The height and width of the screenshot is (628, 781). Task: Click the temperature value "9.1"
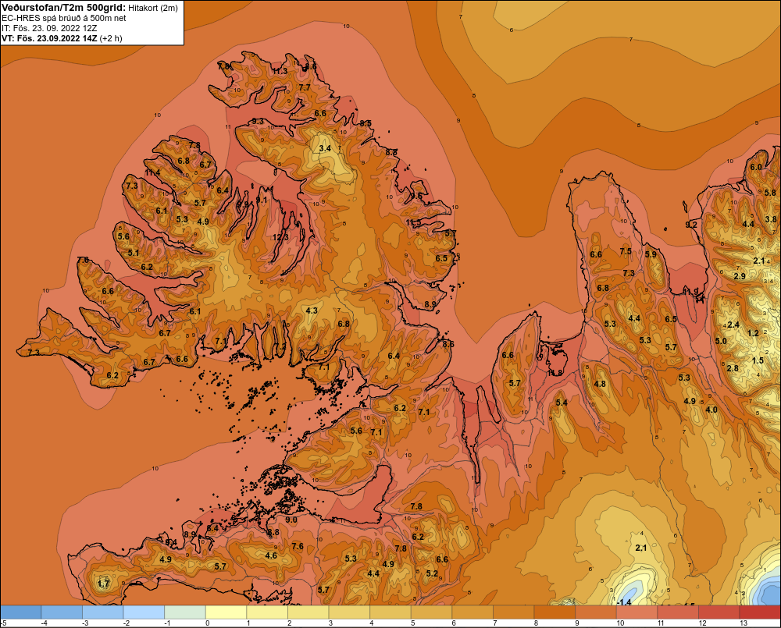pyautogui.click(x=262, y=200)
